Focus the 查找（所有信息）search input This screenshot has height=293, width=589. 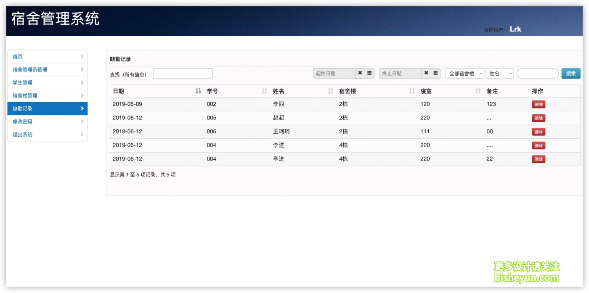183,74
